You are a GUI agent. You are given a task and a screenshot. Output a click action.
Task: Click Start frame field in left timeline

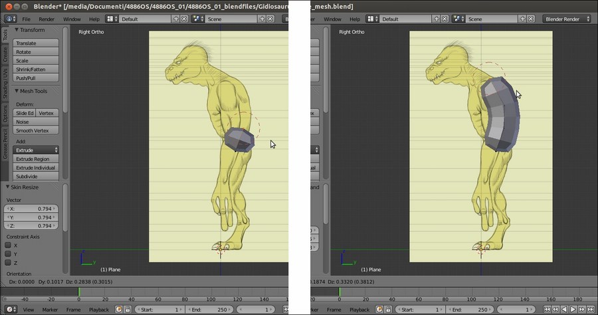pyautogui.click(x=159, y=309)
